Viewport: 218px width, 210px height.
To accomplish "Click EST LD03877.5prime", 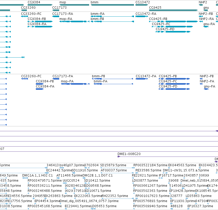I will 145,181.
